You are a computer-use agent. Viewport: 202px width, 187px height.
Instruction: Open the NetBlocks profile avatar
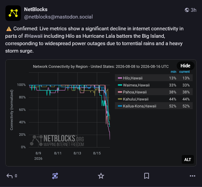click(x=13, y=13)
